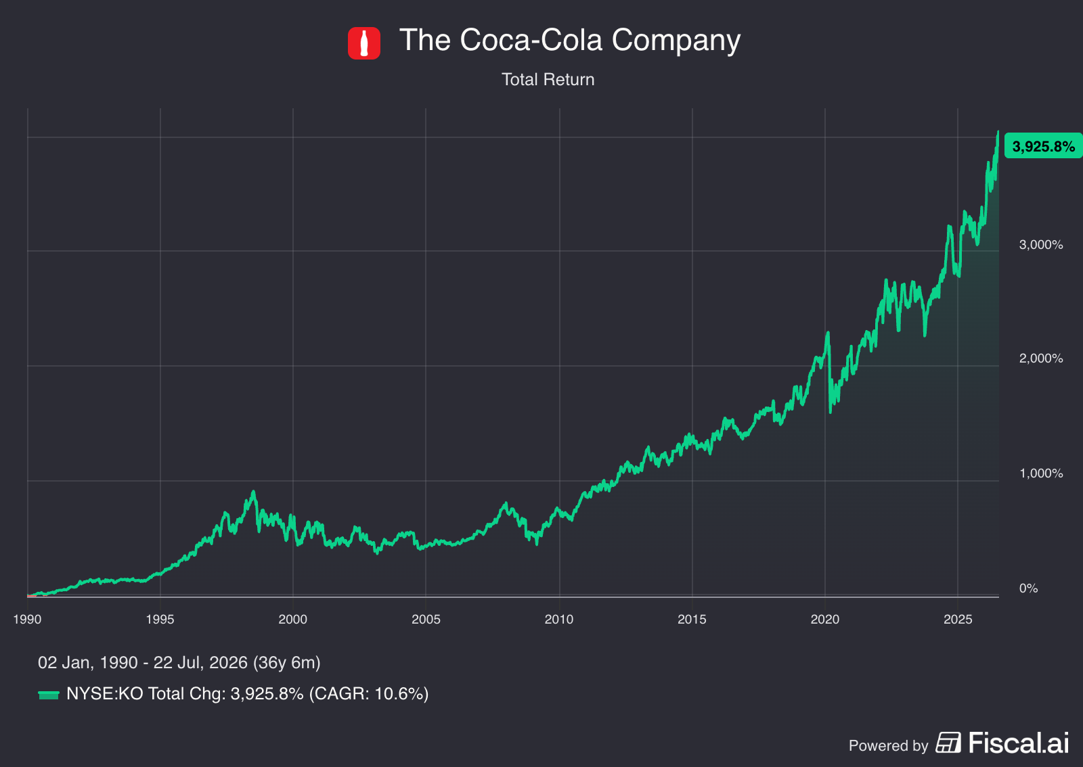The image size is (1083, 767).
Task: Select the 2005 x-axis label
Action: (426, 619)
